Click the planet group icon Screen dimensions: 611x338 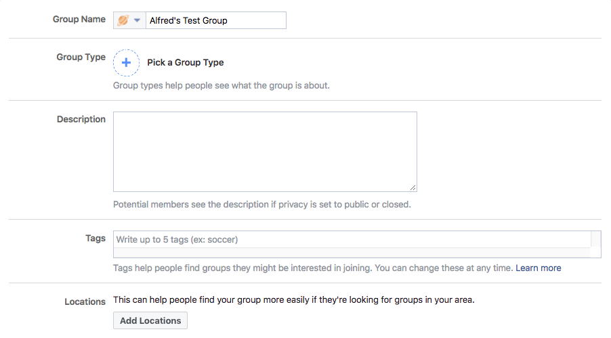pos(123,20)
